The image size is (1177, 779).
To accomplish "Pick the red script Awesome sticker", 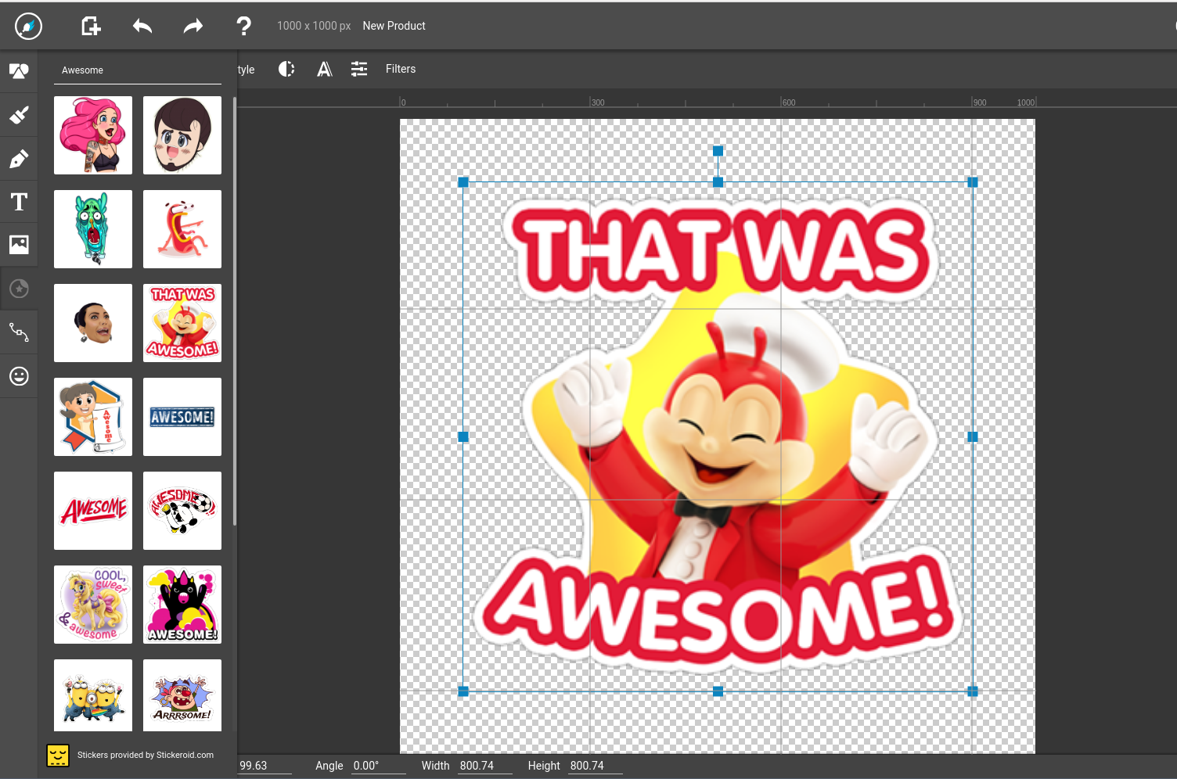I will point(93,511).
